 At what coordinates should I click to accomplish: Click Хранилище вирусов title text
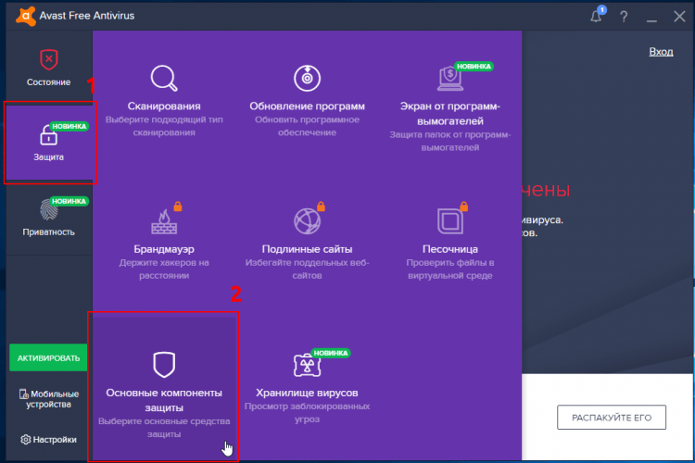pos(307,393)
